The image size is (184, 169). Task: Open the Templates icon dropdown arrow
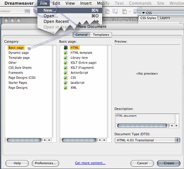pos(130,11)
